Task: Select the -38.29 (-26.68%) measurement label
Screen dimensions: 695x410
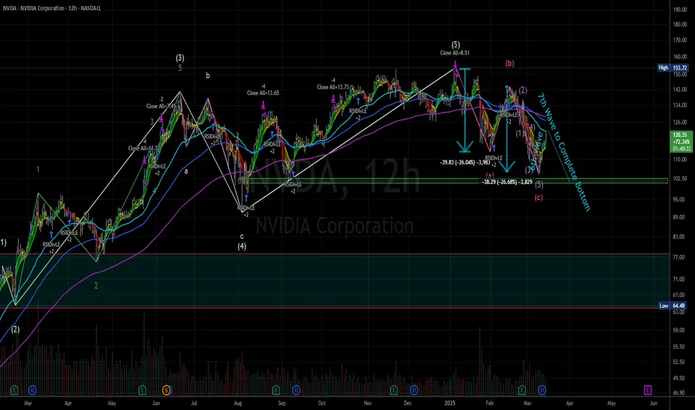Action: [x=507, y=182]
